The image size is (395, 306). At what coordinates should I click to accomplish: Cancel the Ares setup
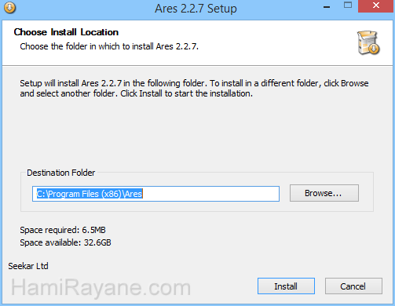(x=353, y=286)
